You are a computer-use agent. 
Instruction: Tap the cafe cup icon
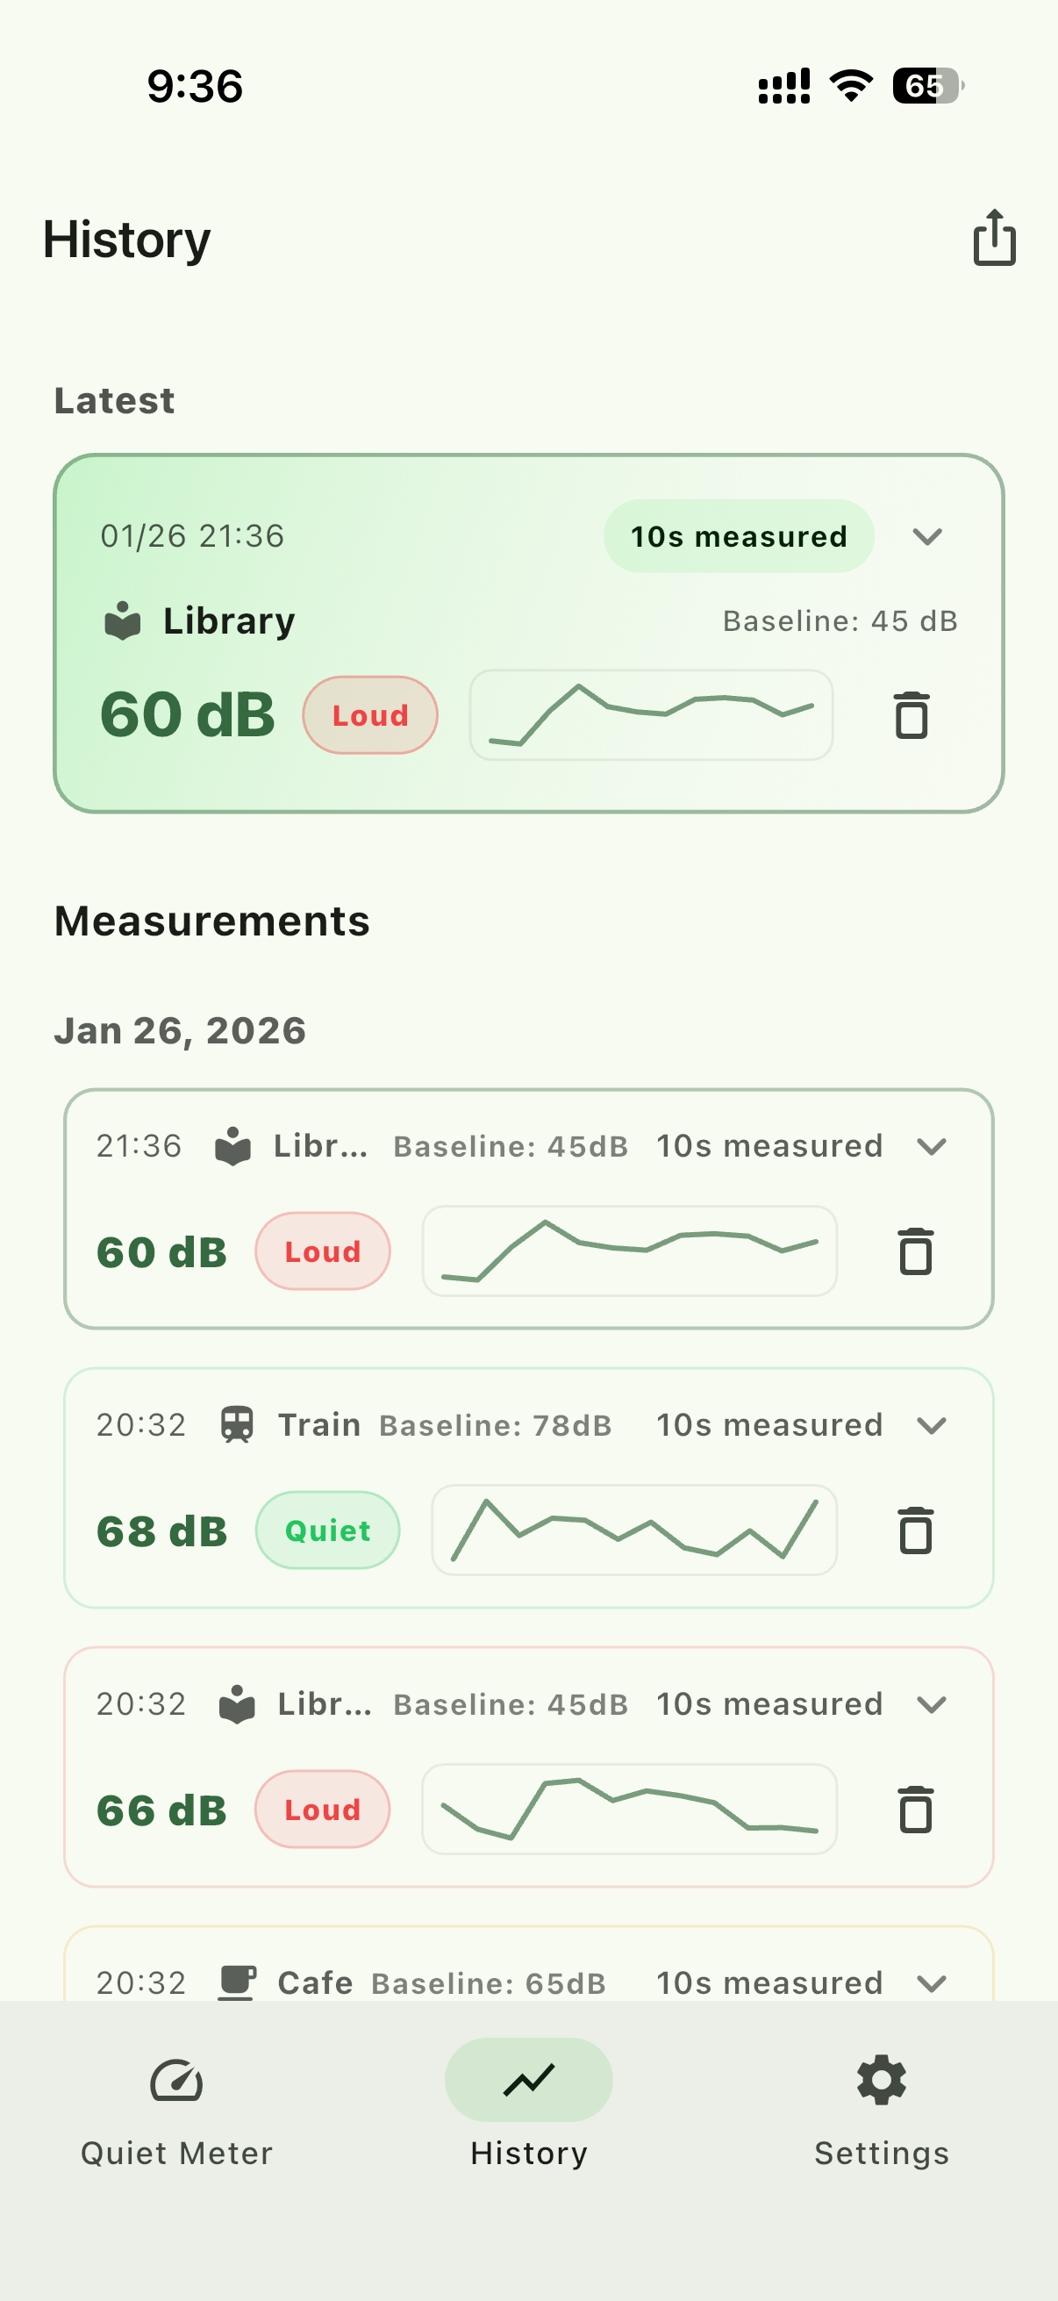(x=237, y=1982)
